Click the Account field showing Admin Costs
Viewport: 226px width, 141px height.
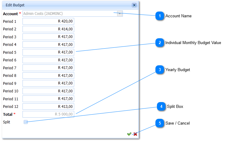coord(73,14)
